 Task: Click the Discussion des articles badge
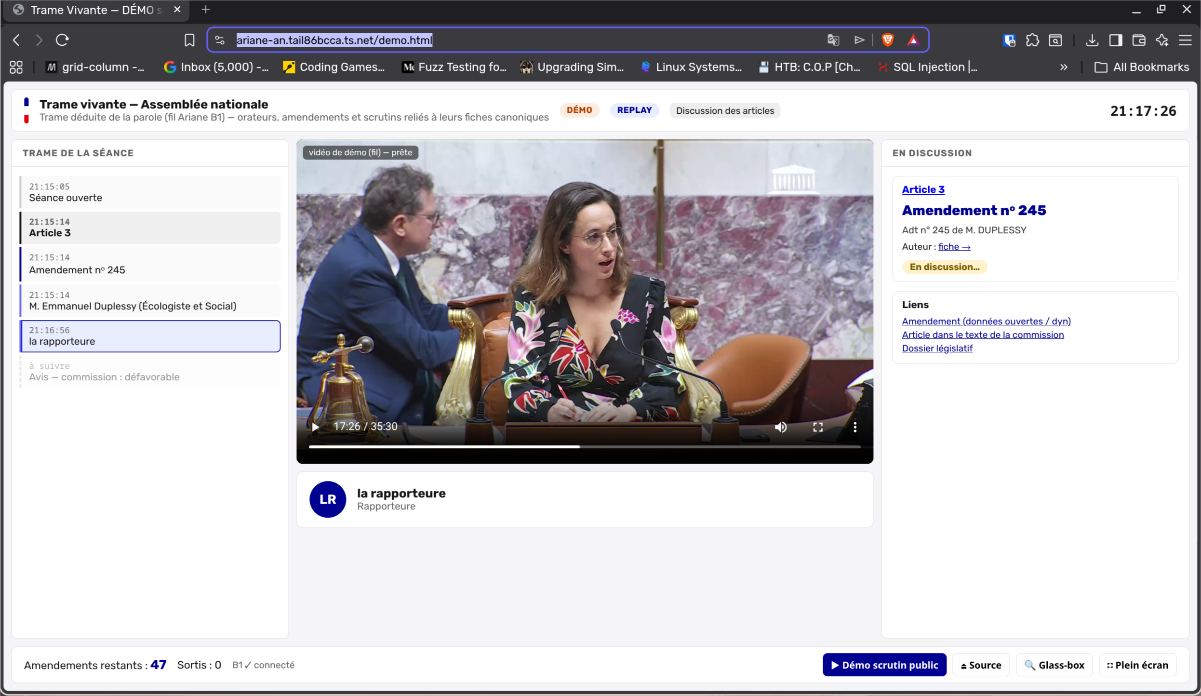[725, 111]
